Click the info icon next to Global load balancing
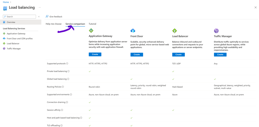 tap(68, 79)
